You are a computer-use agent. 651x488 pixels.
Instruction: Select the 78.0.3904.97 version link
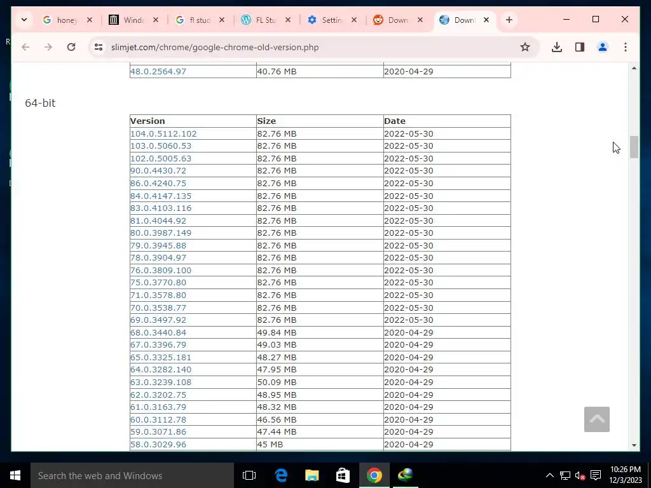pyautogui.click(x=158, y=258)
